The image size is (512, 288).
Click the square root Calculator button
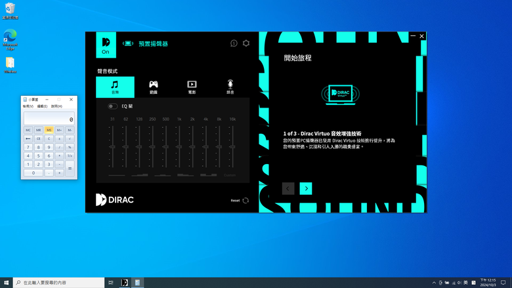coord(70,138)
